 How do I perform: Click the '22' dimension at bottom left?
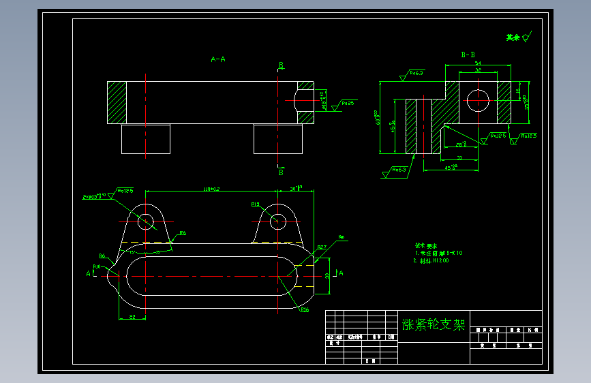coord(132,317)
